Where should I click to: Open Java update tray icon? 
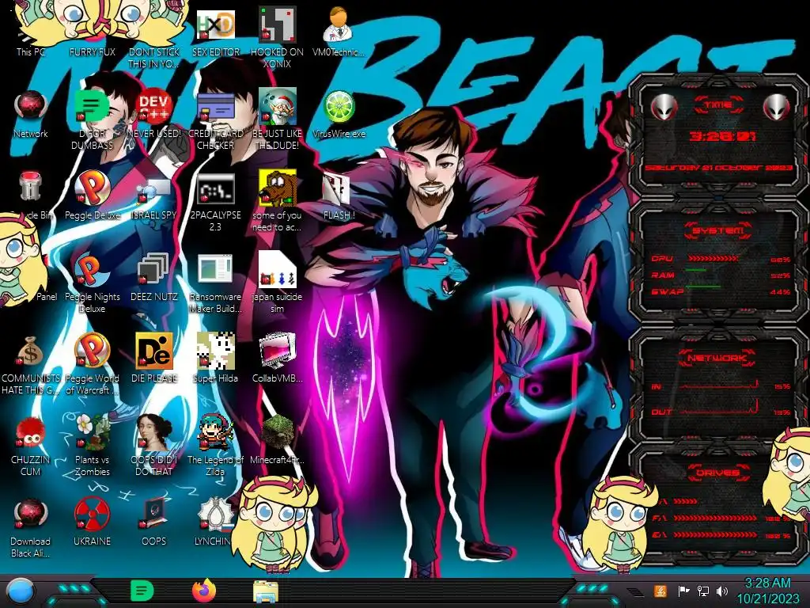pos(660,591)
